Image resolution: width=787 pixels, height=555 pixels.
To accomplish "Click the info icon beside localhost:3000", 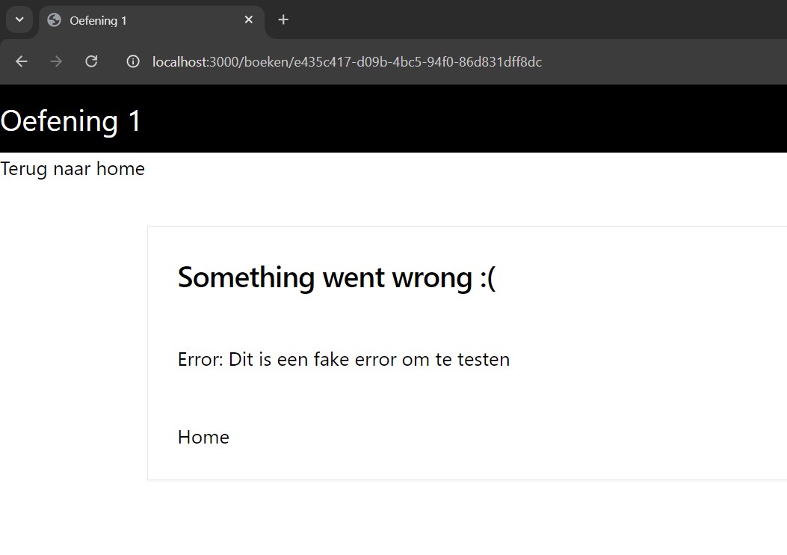I will 132,61.
